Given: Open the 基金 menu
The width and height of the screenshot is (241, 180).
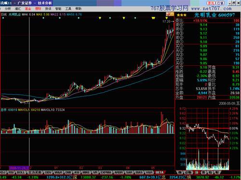Looking at the screenshot, I should [28, 9].
